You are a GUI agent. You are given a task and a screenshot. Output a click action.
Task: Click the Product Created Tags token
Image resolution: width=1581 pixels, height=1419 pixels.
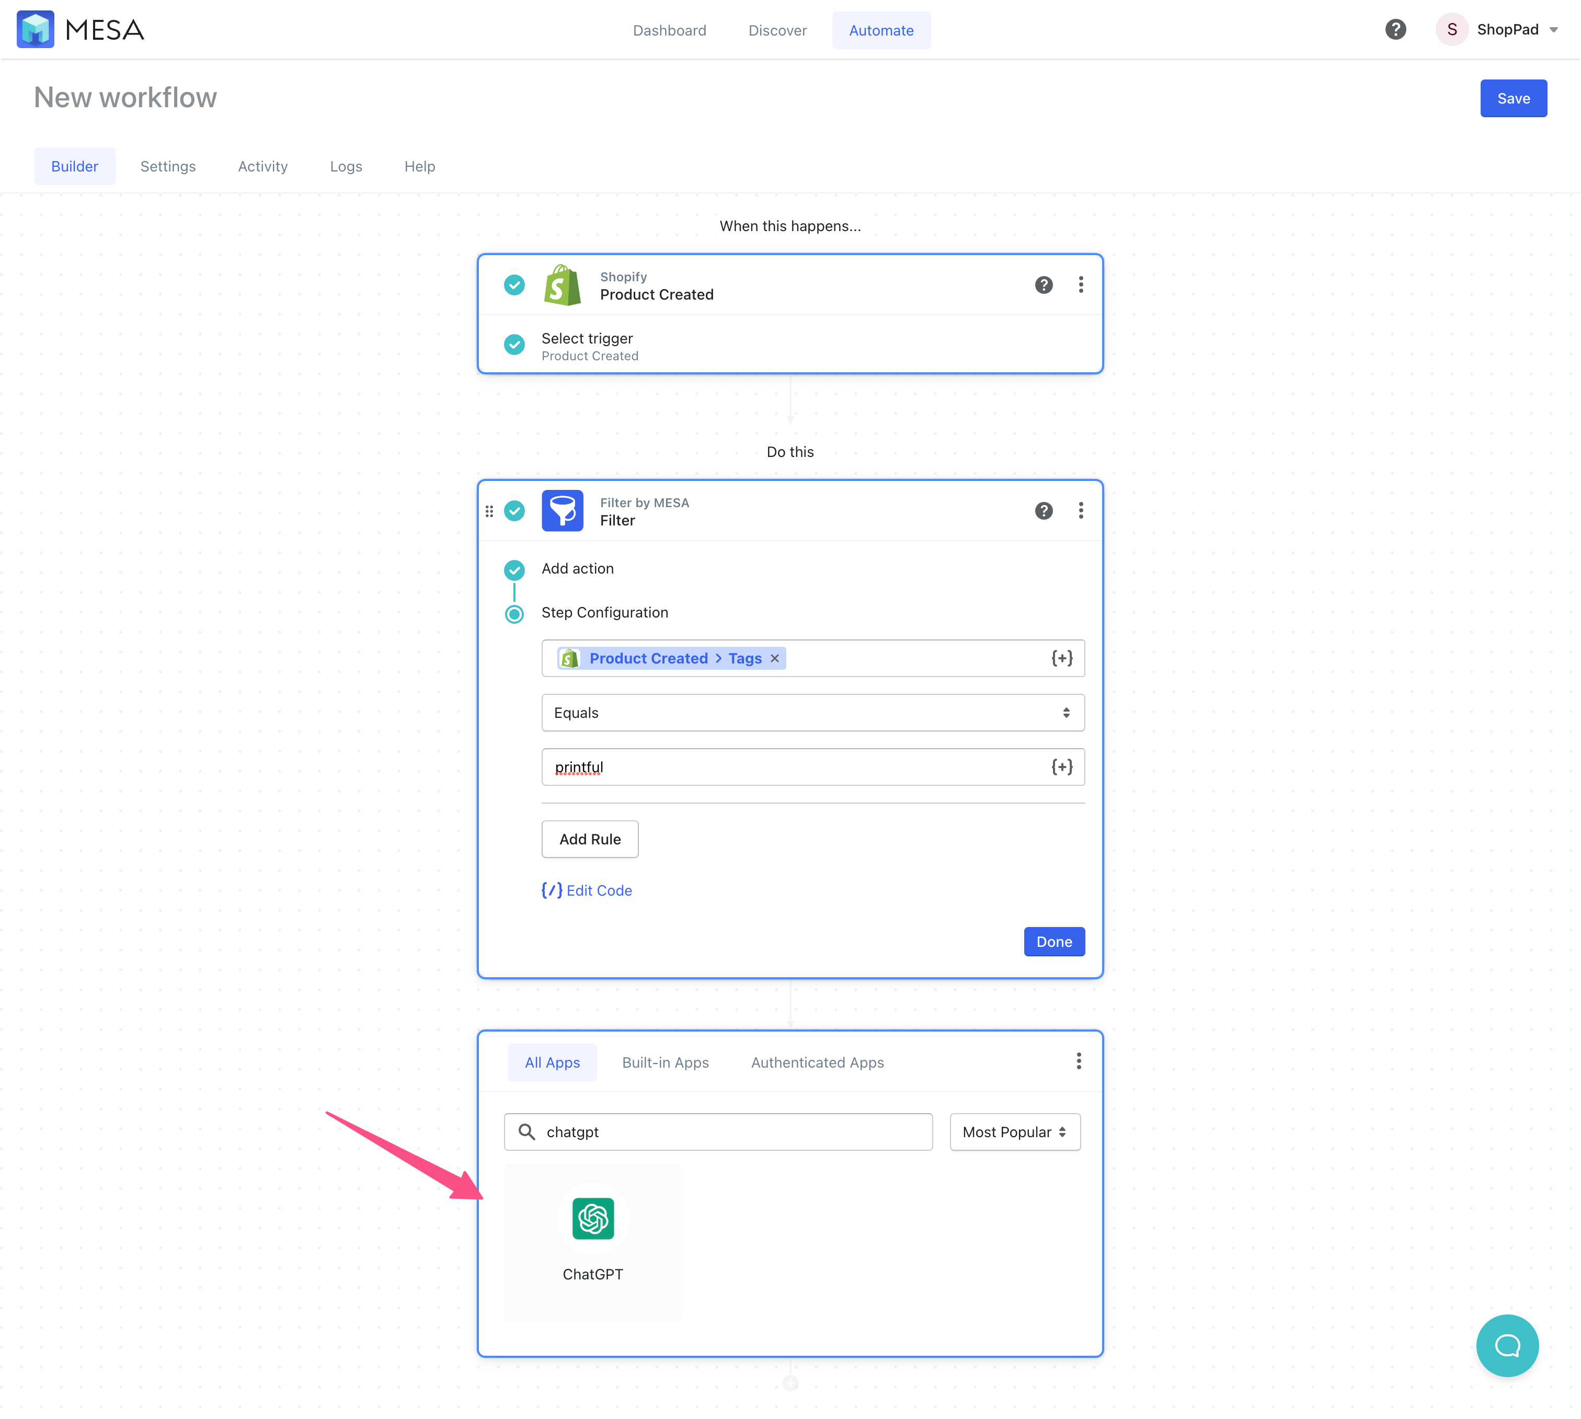click(672, 659)
